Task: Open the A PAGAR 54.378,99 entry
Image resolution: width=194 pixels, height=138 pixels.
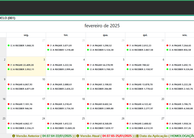Action: coord(100,65)
